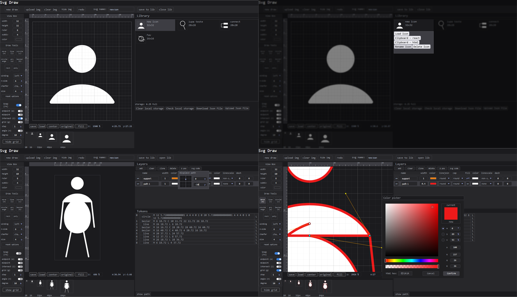Select the poly tool in the Displace path window
The width and height of the screenshot is (517, 297).
16,216
